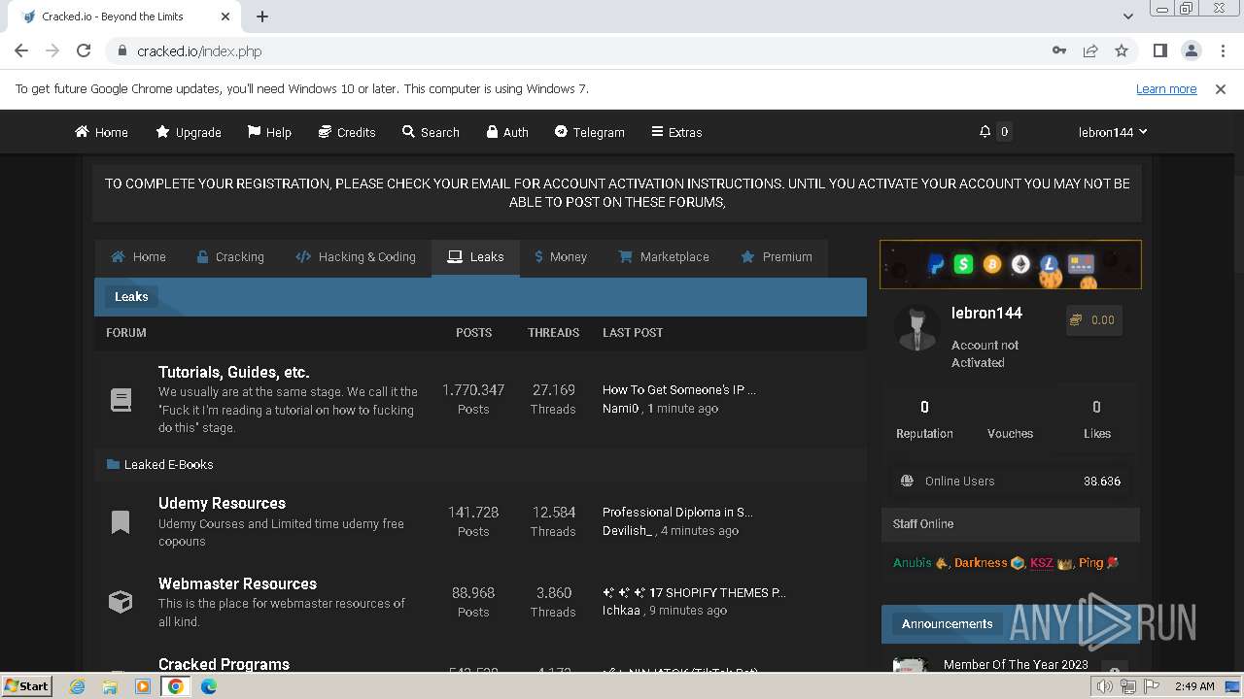This screenshot has width=1244, height=699.
Task: Launch Microsoft Edge from the taskbar
Action: (208, 686)
